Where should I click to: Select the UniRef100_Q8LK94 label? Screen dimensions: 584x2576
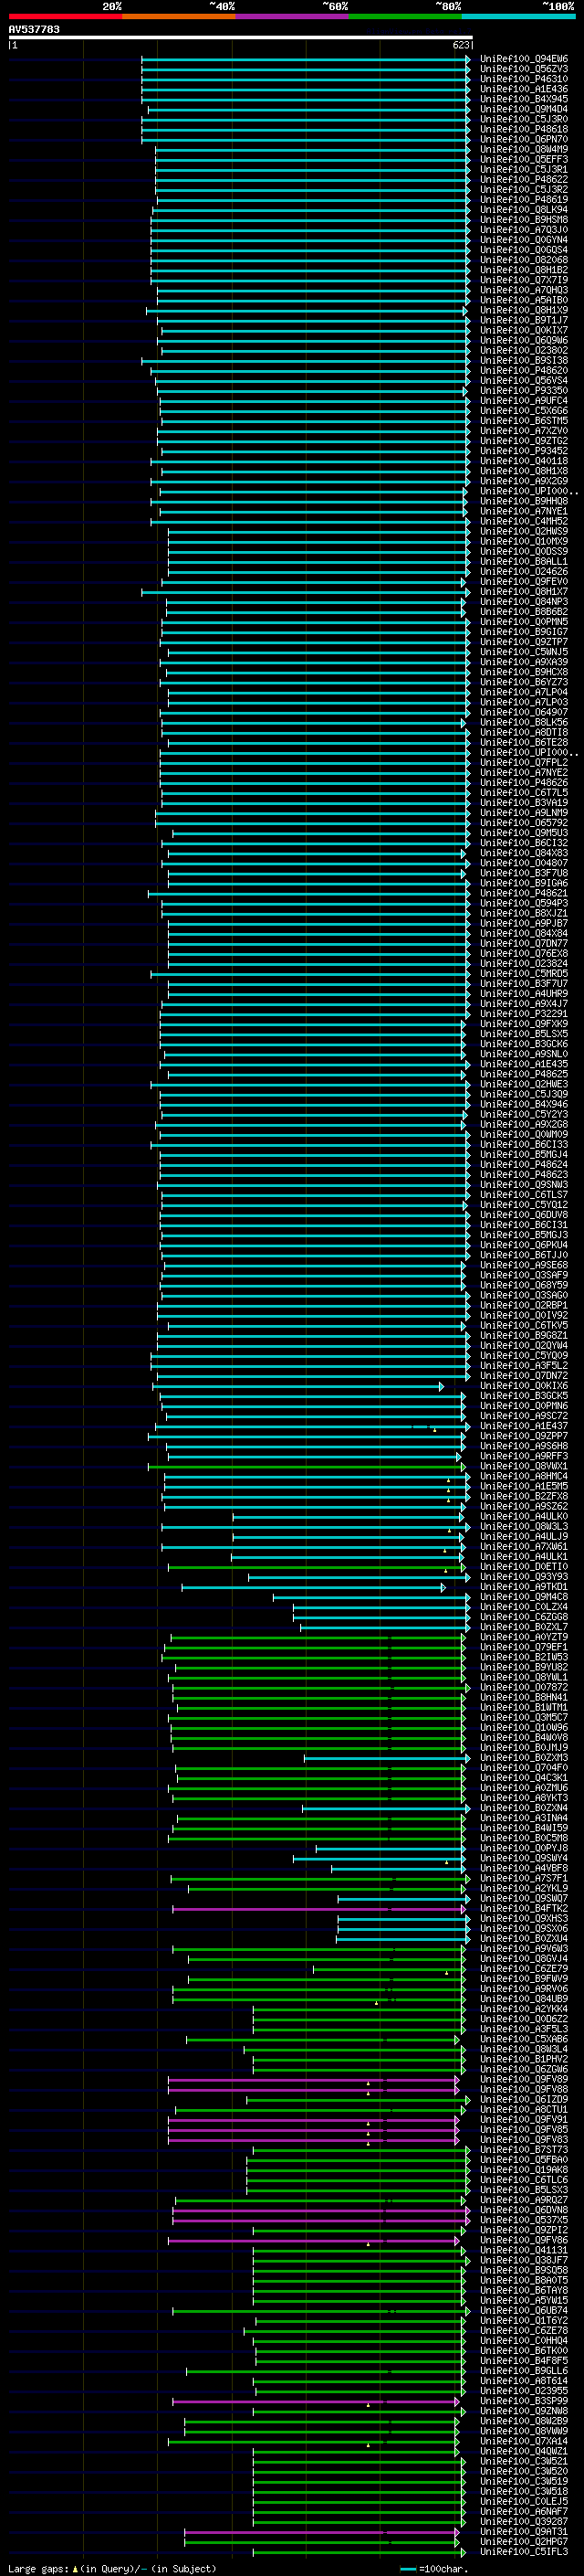524,210
